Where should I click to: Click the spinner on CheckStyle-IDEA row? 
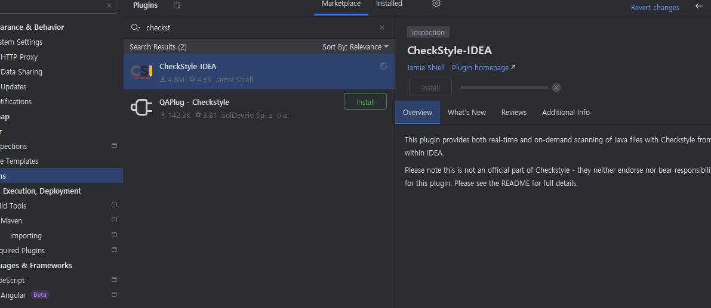[384, 67]
